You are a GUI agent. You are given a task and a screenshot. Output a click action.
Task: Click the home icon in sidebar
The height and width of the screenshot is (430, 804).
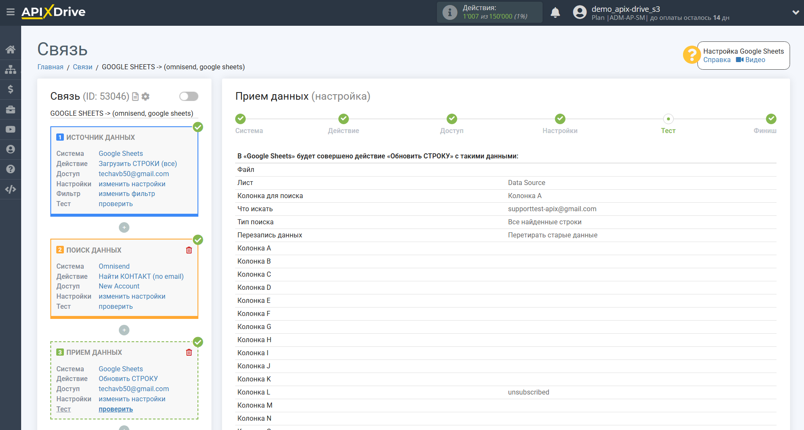(11, 49)
